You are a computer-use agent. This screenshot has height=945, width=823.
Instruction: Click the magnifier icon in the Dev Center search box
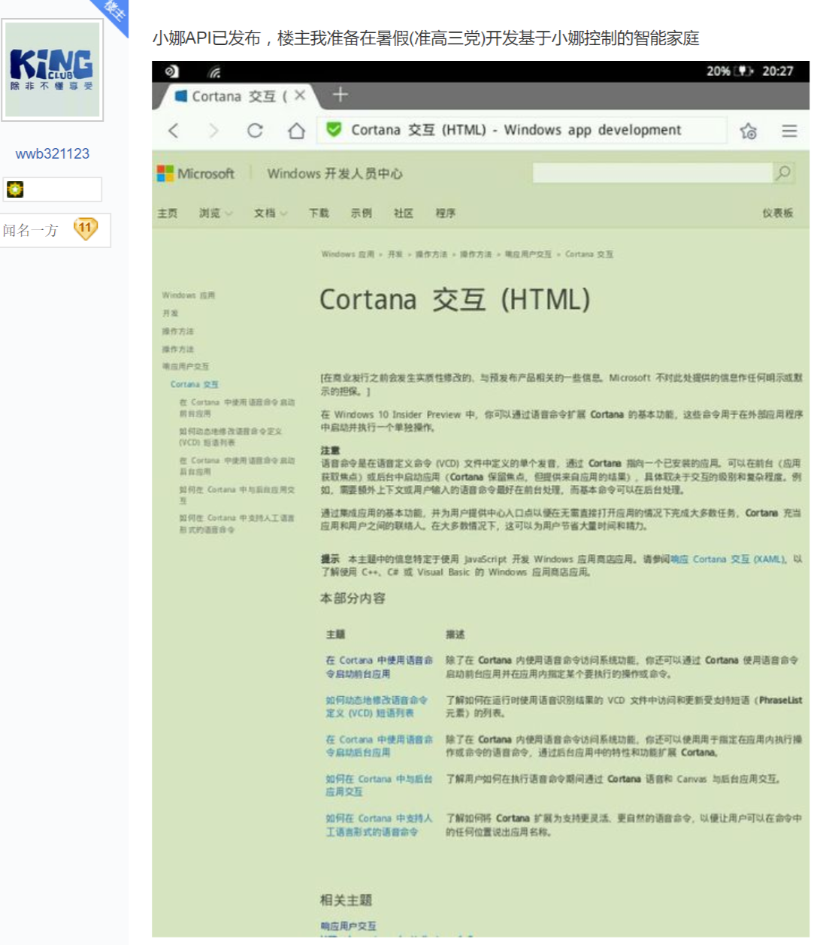[x=782, y=173]
